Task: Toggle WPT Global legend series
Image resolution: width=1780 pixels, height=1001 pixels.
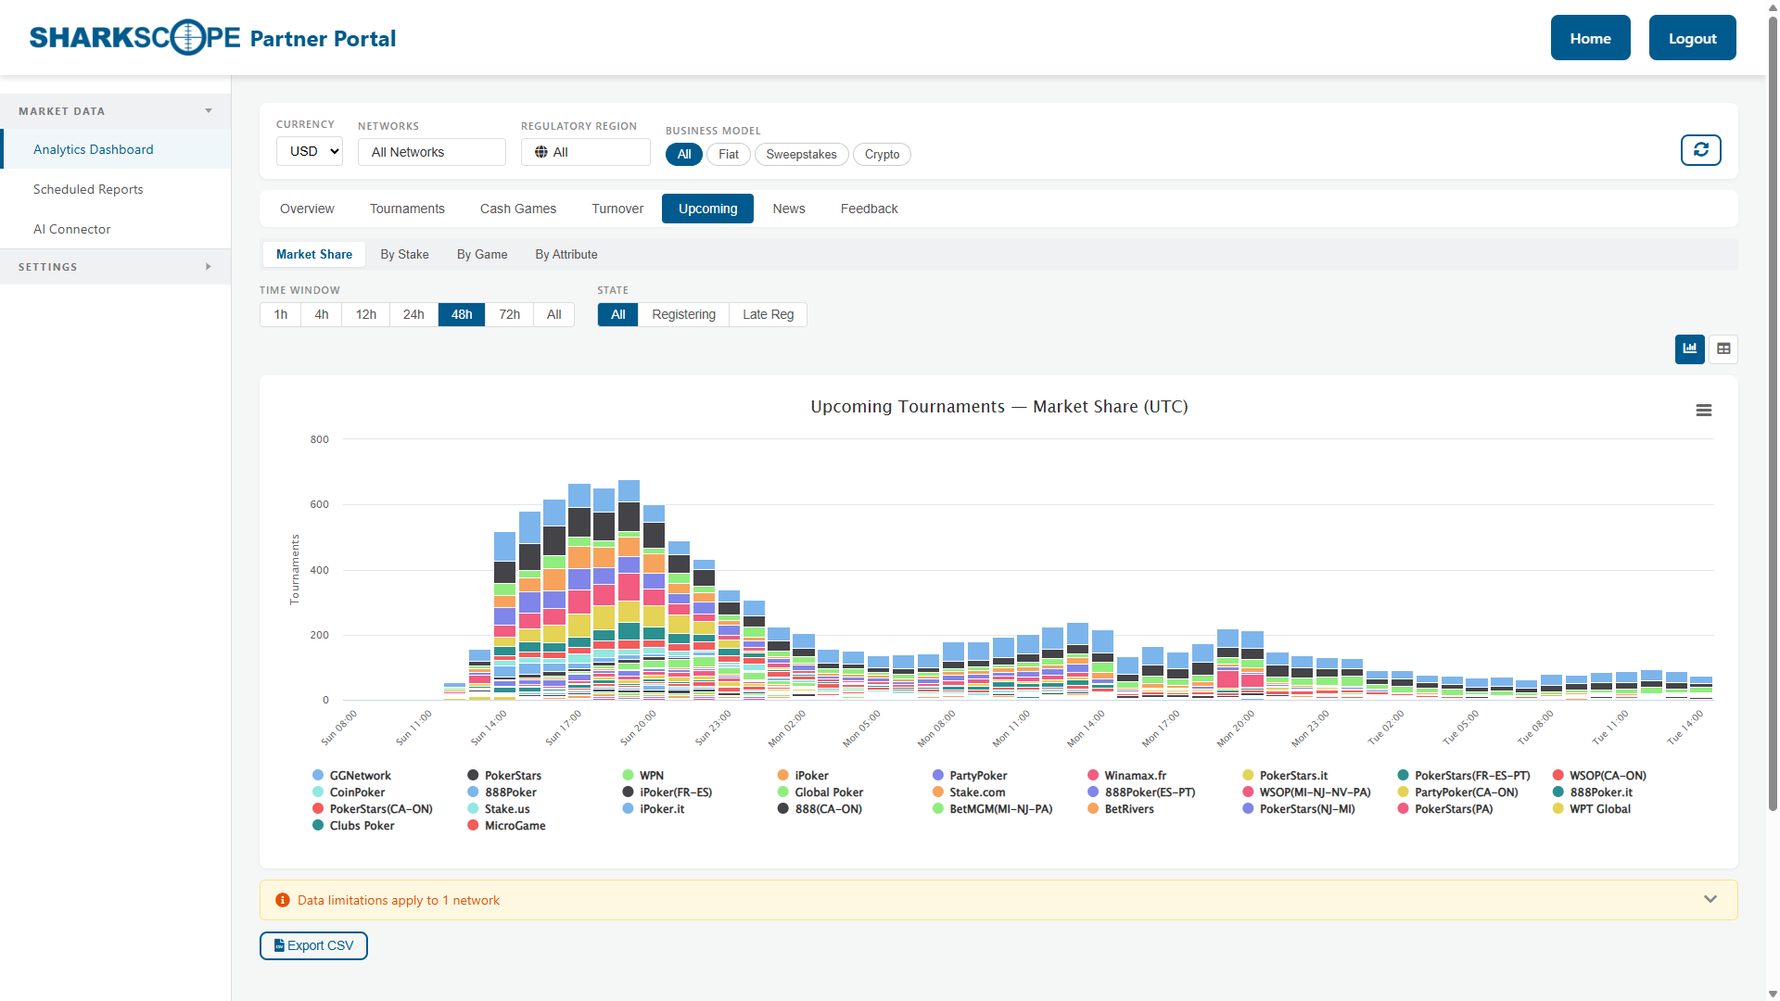Action: click(1592, 809)
